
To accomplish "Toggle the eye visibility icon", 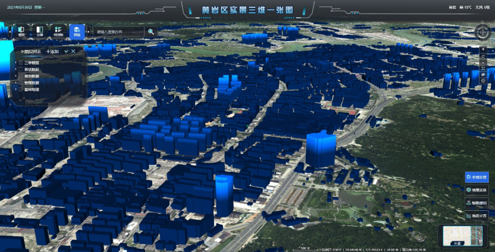I will tap(483, 74).
